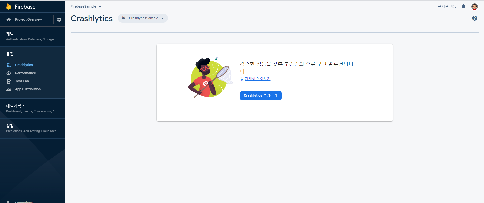This screenshot has width=484, height=203.
Task: Open the user account avatar
Action: tap(475, 7)
